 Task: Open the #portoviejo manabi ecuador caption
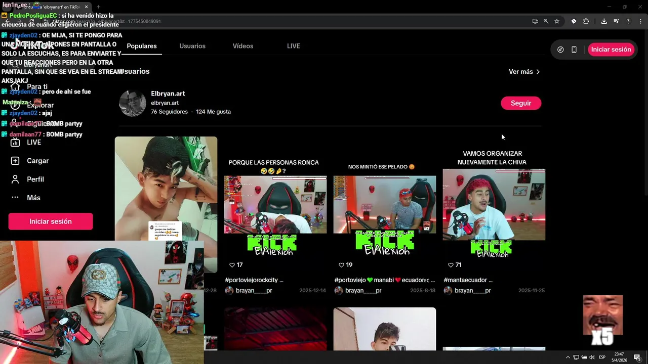click(x=385, y=280)
